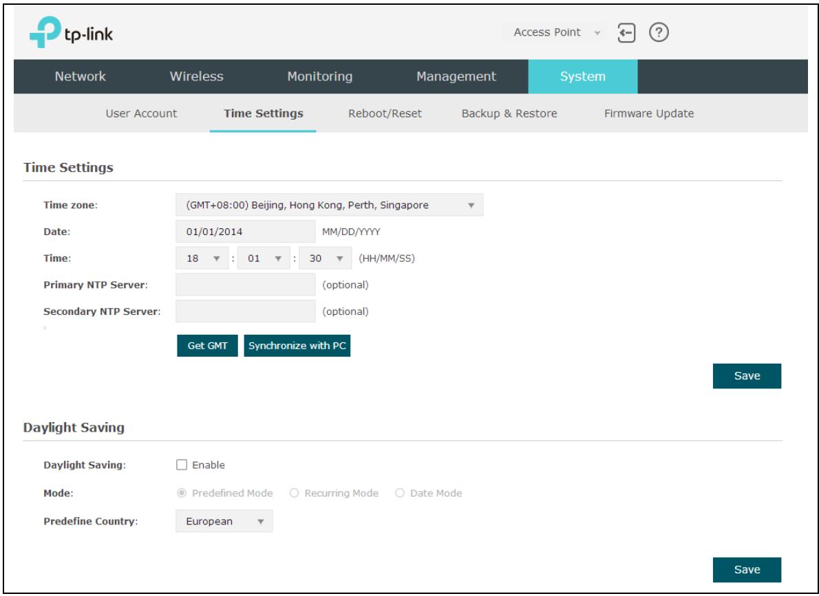Select the Time Settings sub-tab
819x596 pixels.
[x=263, y=113]
